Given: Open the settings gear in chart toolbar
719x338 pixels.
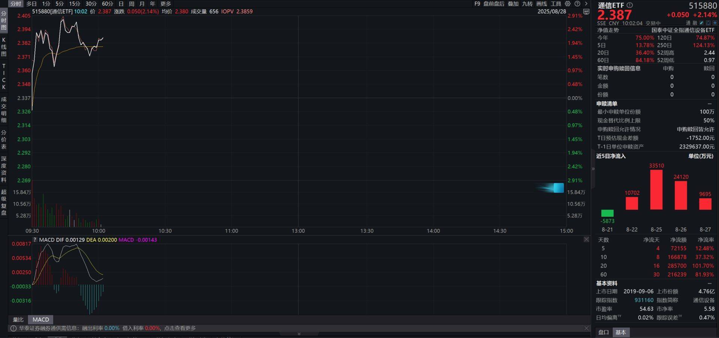Looking at the screenshot, I should coord(568,4).
